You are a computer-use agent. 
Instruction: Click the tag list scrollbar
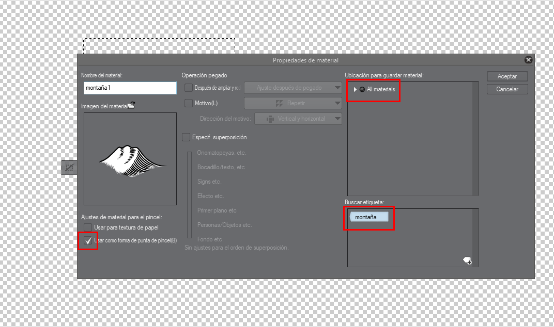click(x=475, y=238)
